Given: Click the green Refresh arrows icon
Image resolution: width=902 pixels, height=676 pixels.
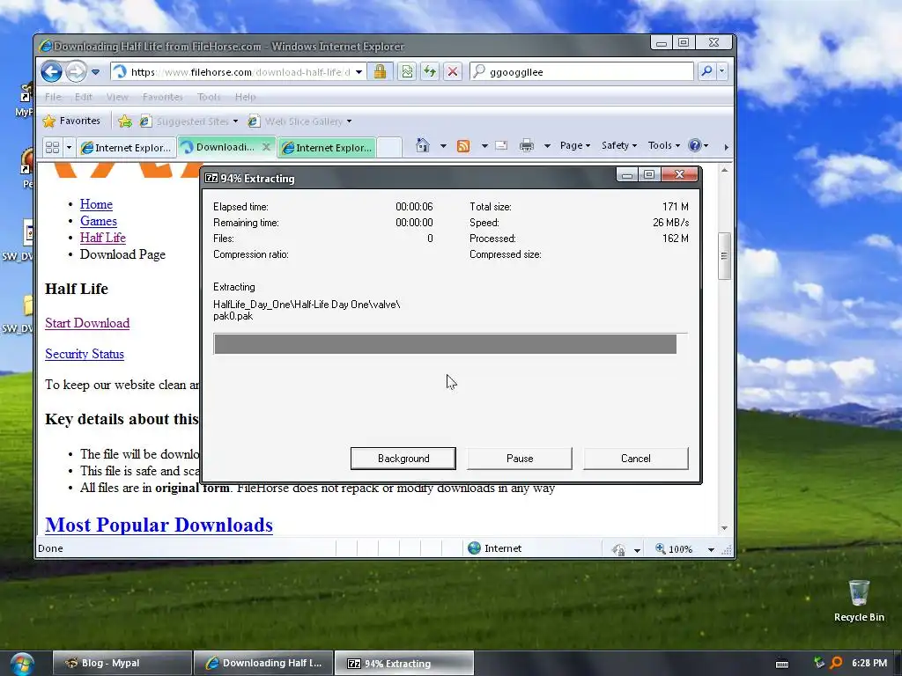Looking at the screenshot, I should (430, 72).
